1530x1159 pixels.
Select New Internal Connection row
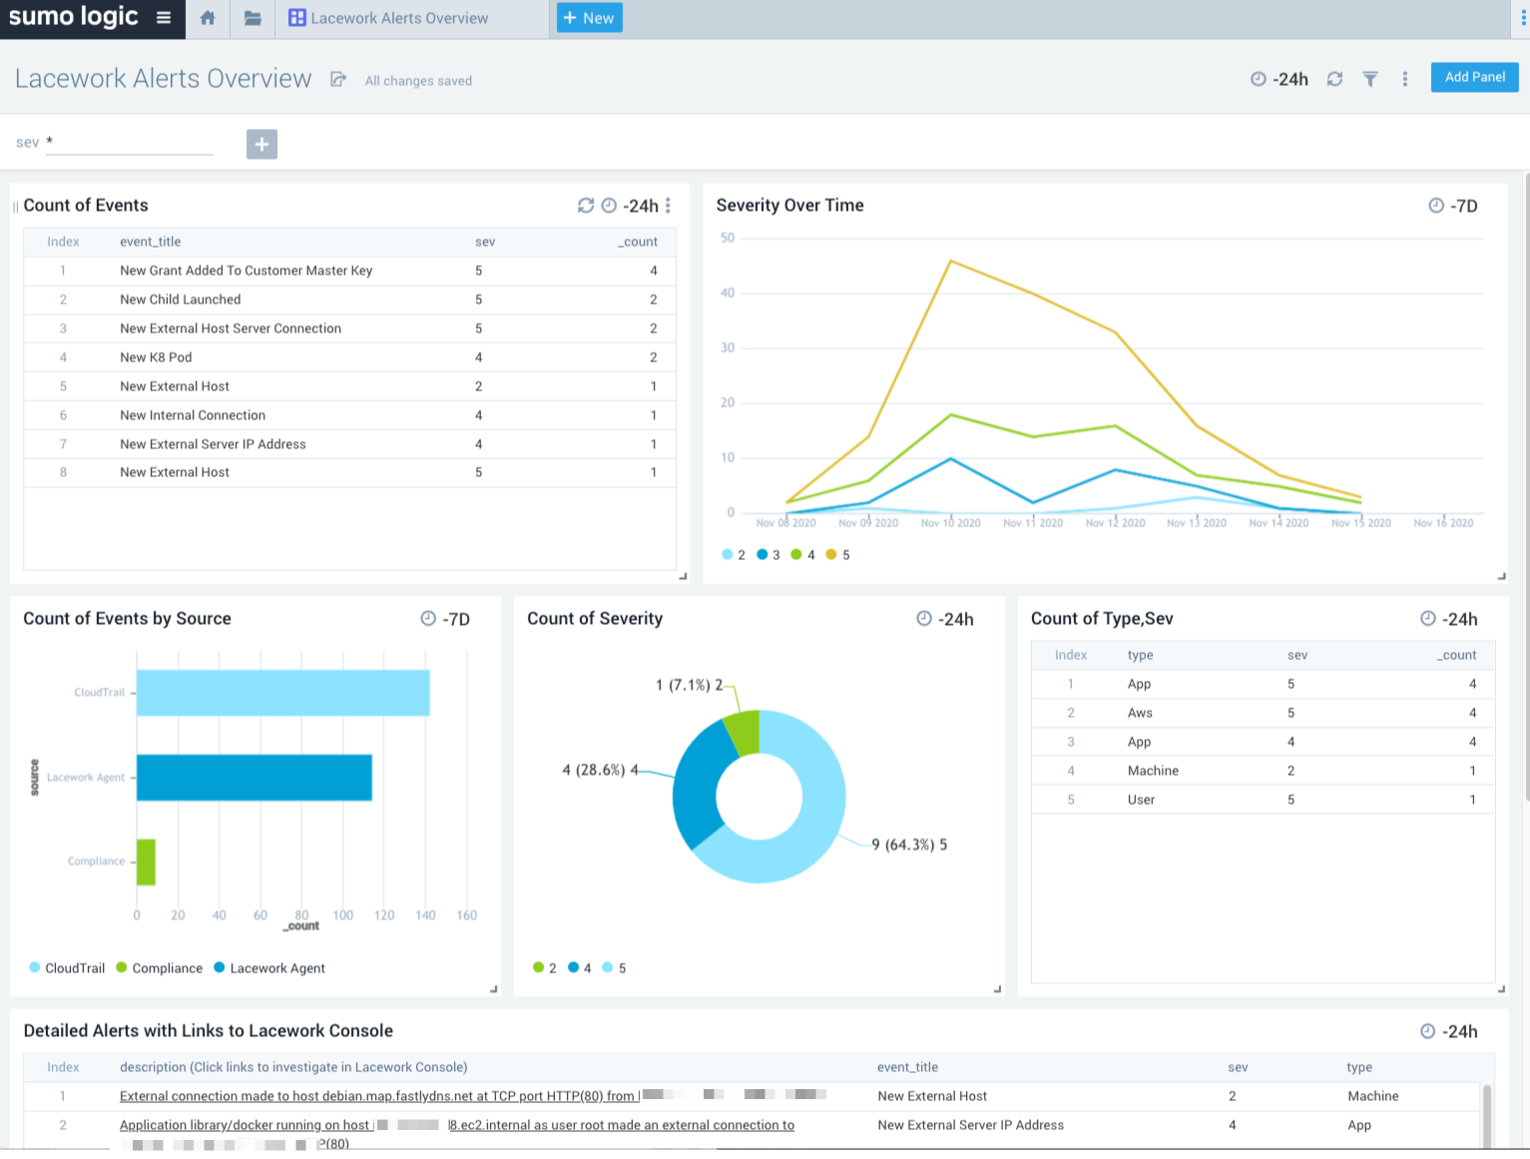(349, 415)
